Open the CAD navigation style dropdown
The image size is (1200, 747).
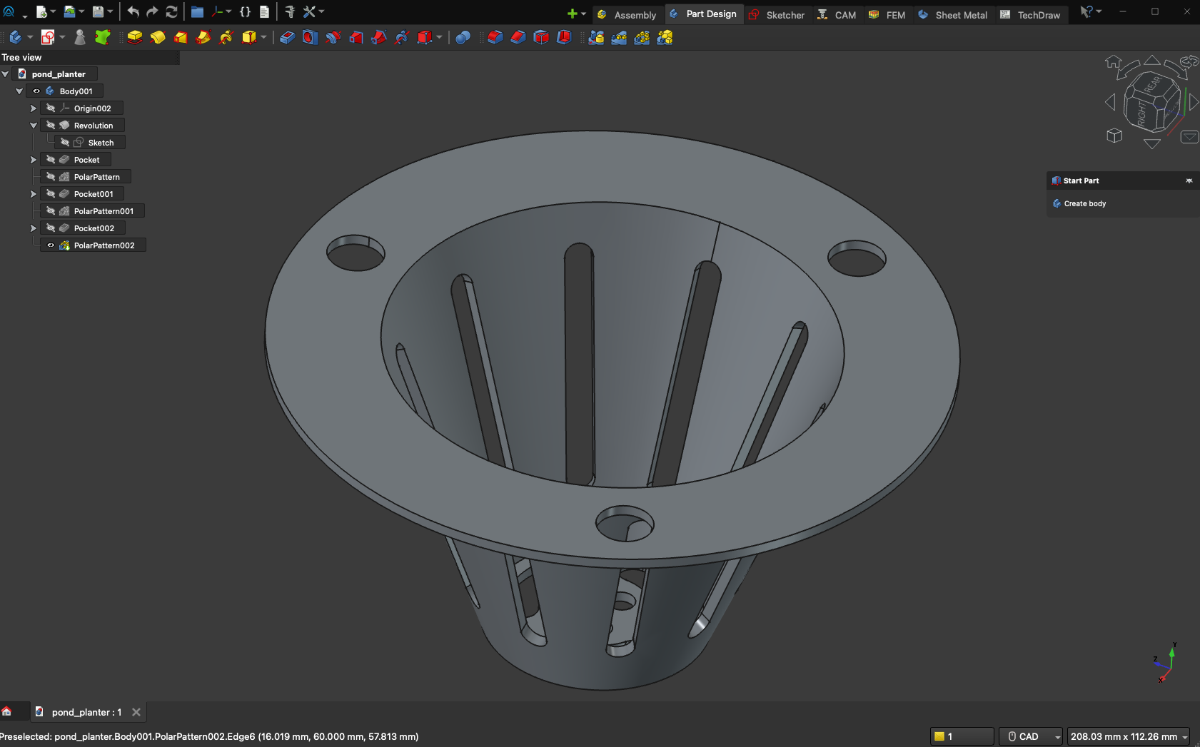tap(1030, 736)
